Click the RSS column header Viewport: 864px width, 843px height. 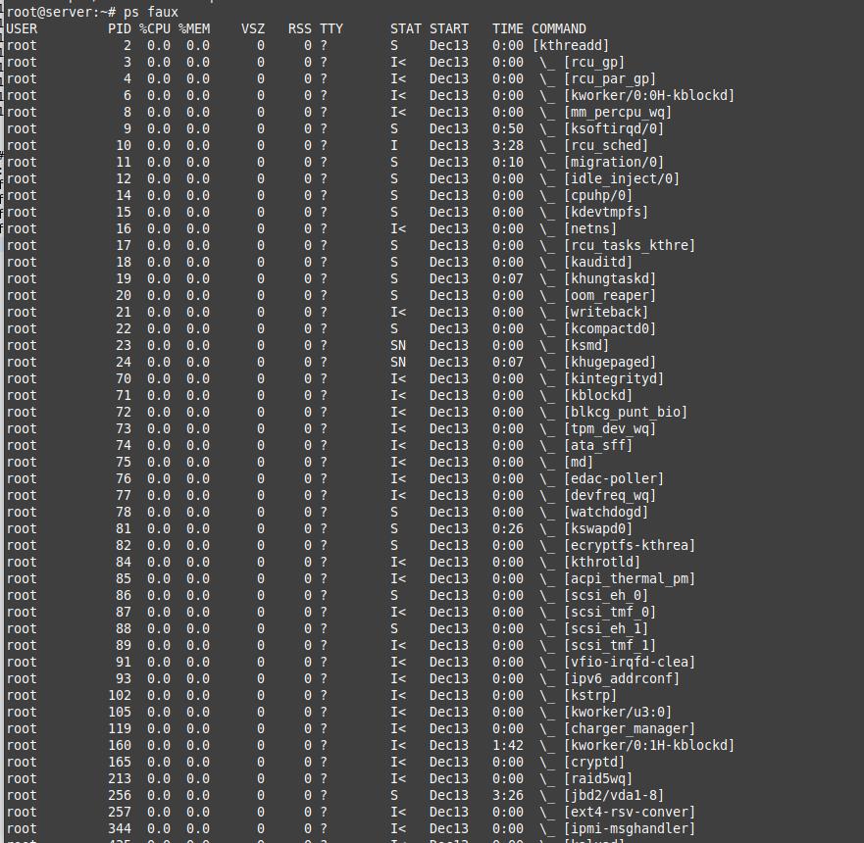point(300,28)
